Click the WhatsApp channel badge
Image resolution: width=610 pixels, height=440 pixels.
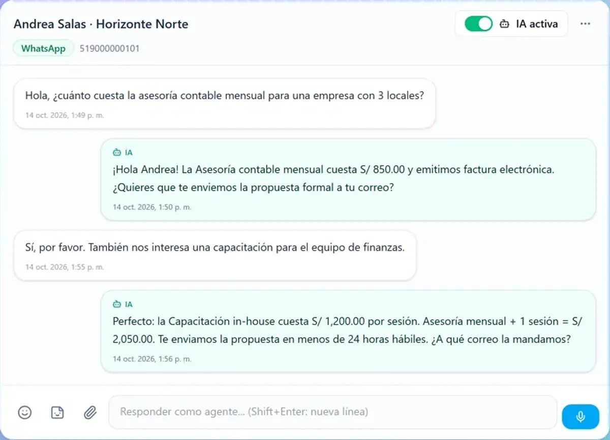[x=43, y=49]
